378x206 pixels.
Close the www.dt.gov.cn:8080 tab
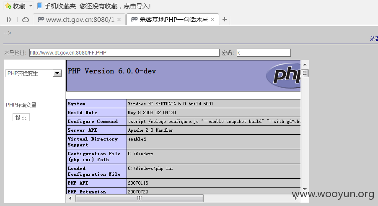[119, 20]
